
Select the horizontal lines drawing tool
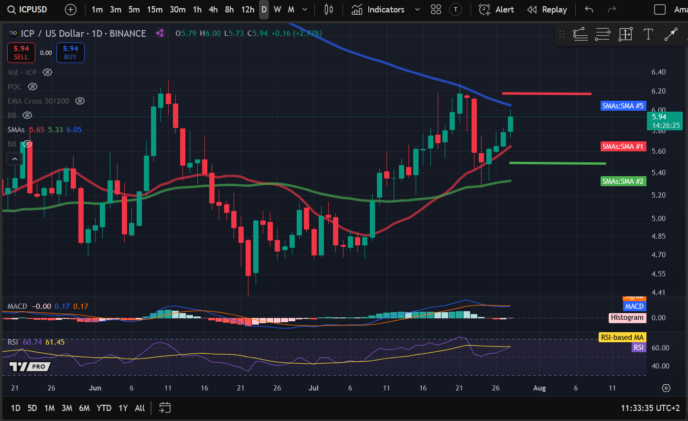602,34
